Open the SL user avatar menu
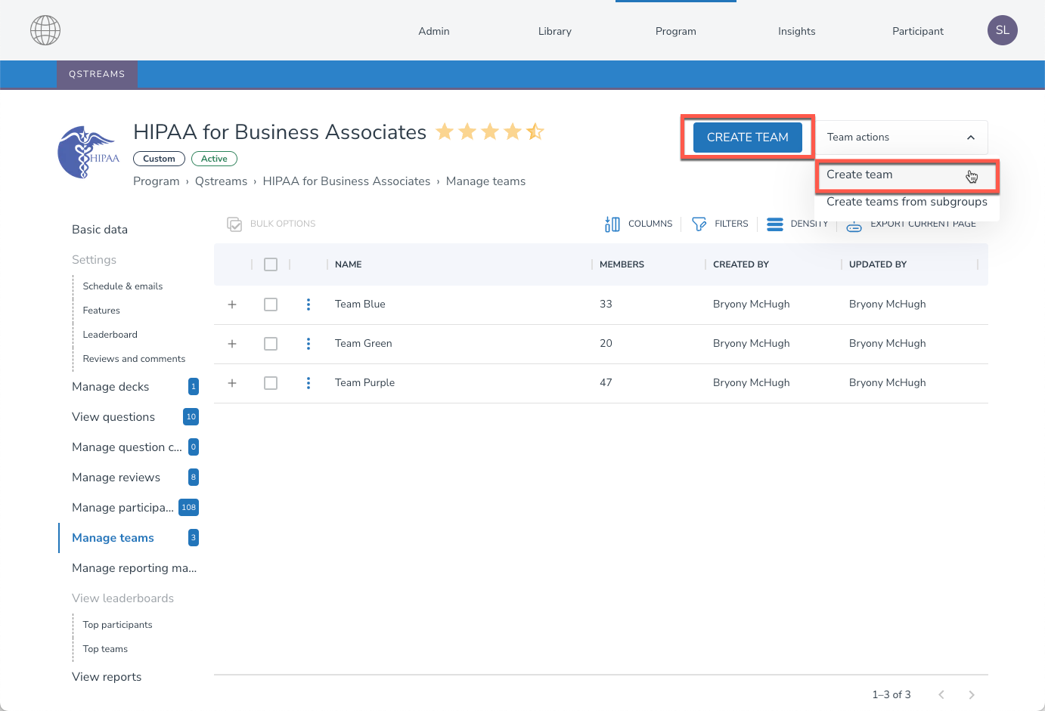The width and height of the screenshot is (1045, 711). click(1003, 30)
